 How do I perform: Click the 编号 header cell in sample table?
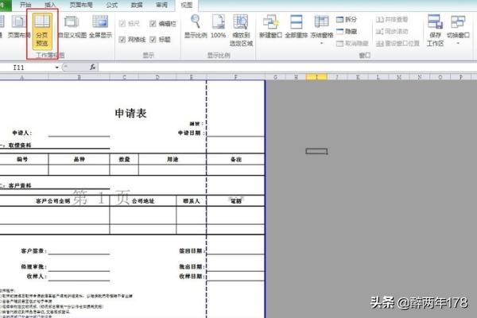coord(22,159)
